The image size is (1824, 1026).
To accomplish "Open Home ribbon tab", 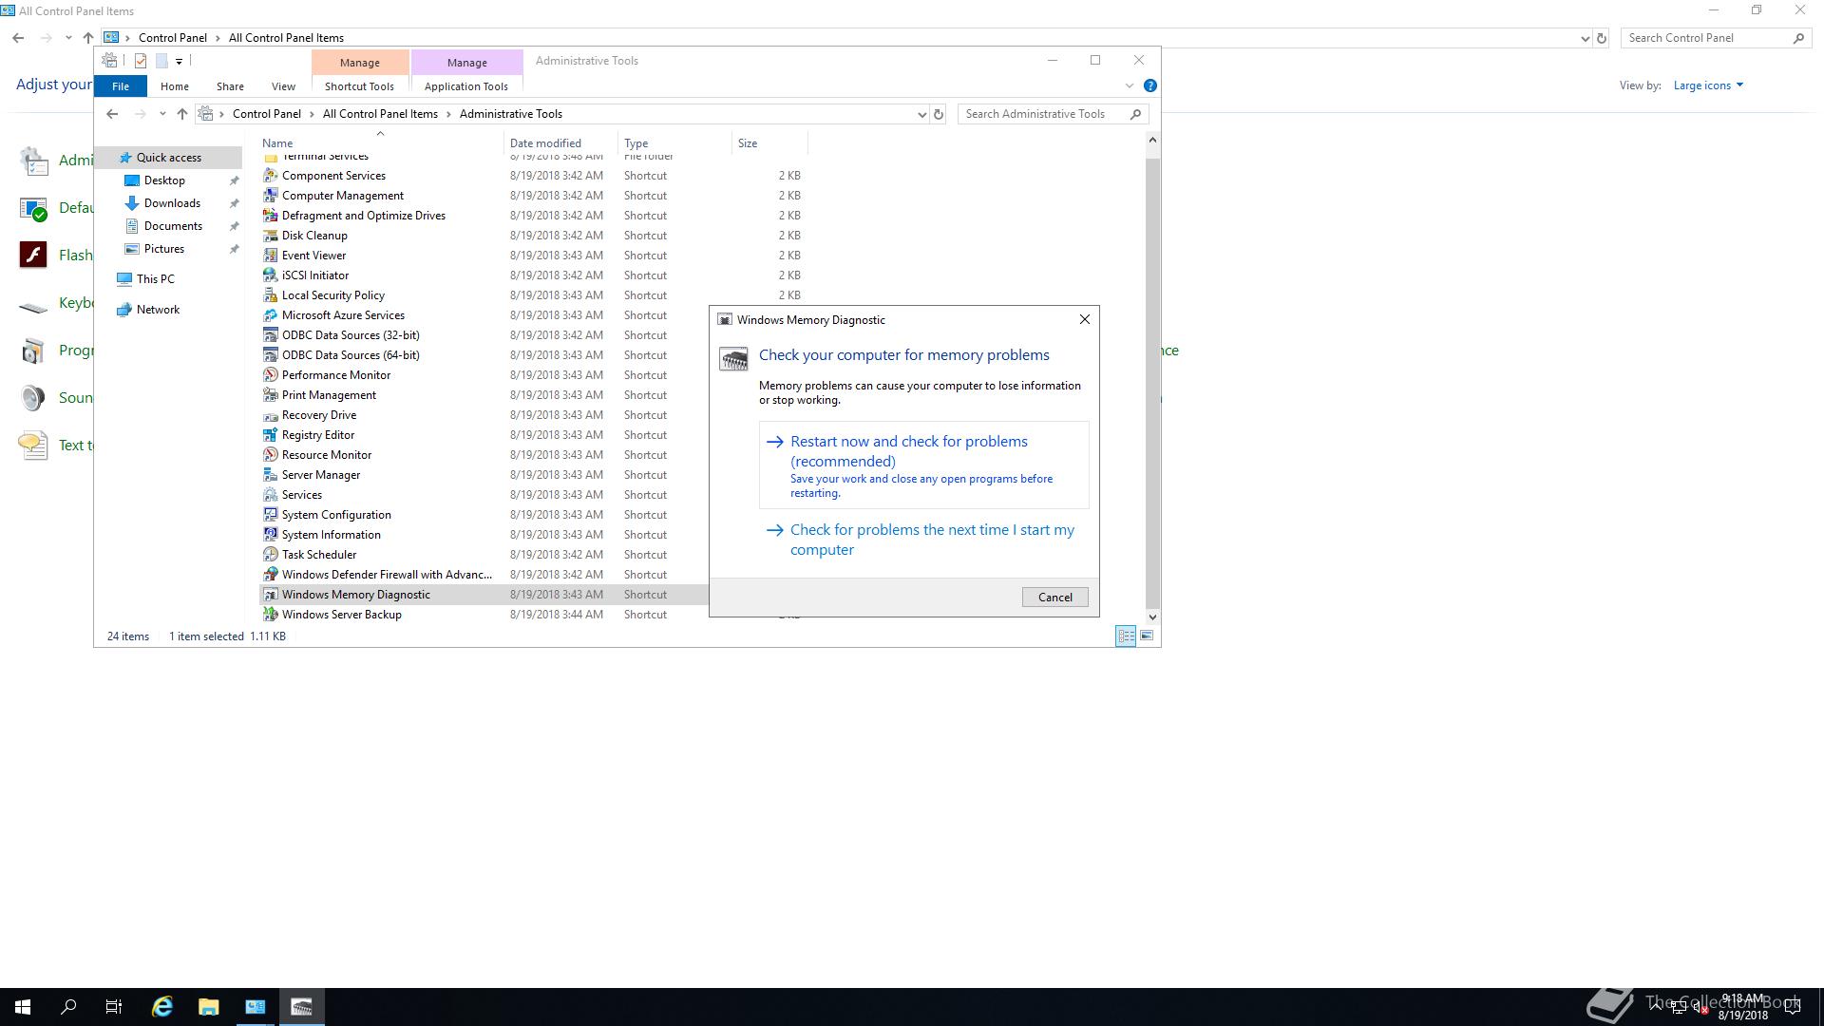I will [175, 86].
